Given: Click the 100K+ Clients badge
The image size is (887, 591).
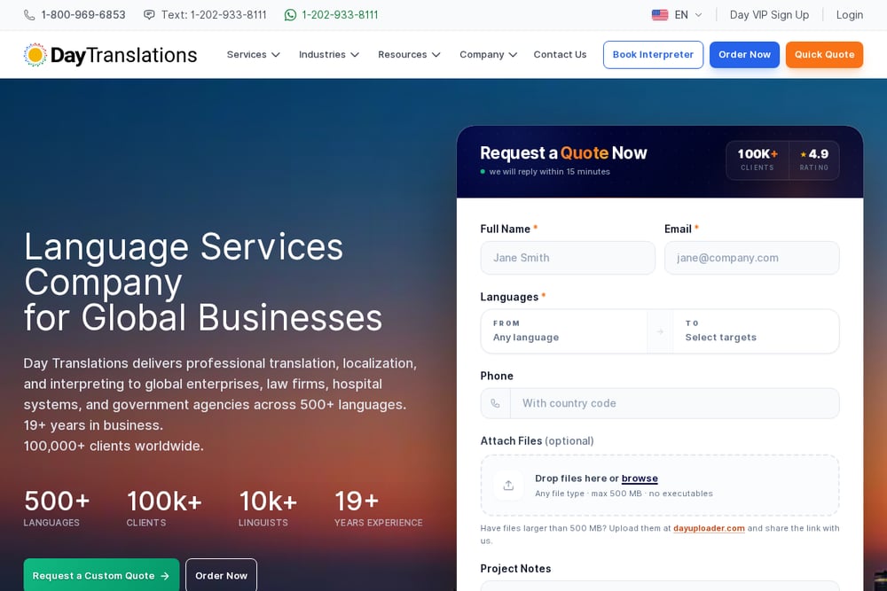Looking at the screenshot, I should tap(757, 159).
